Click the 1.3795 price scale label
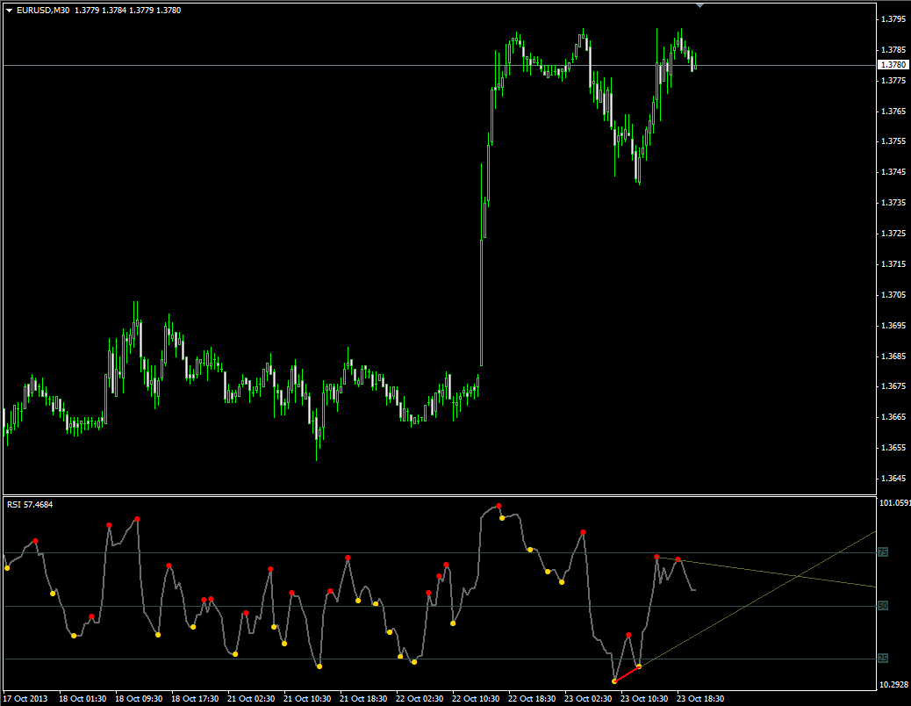Image resolution: width=911 pixels, height=706 pixels. pos(893,19)
